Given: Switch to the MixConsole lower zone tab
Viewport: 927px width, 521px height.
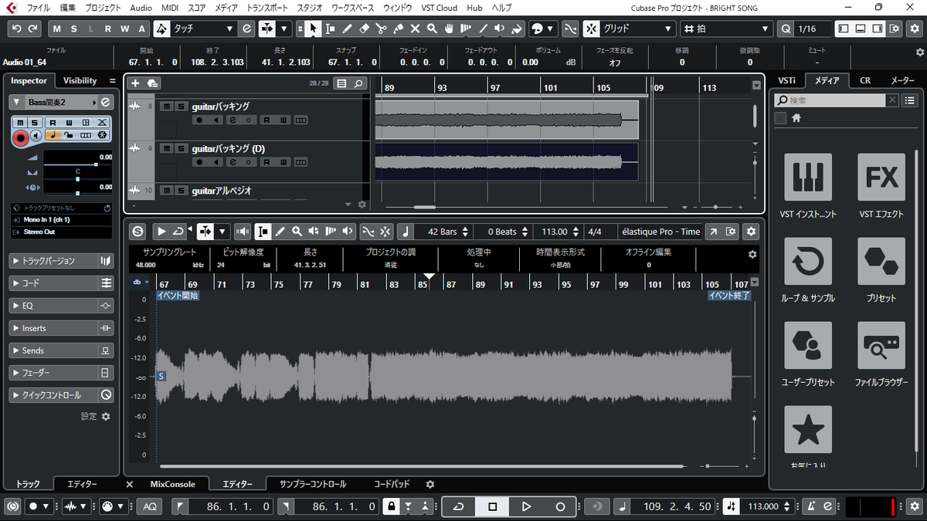Looking at the screenshot, I should 173,484.
